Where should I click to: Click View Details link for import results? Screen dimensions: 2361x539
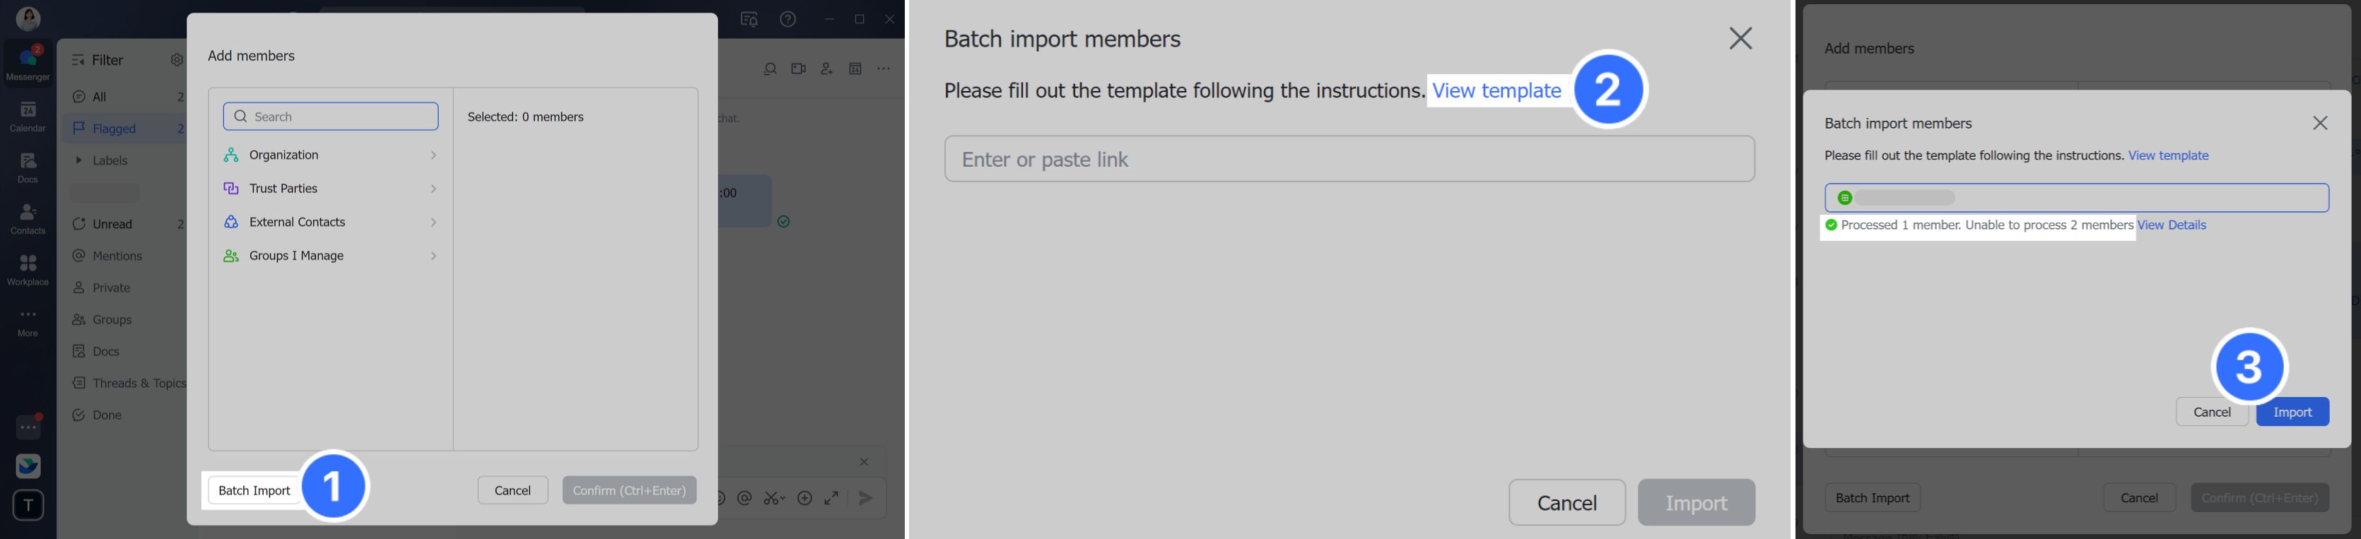coord(2172,225)
